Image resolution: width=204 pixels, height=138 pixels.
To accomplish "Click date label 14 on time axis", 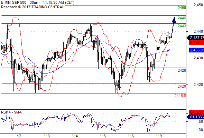I will 76,136.
